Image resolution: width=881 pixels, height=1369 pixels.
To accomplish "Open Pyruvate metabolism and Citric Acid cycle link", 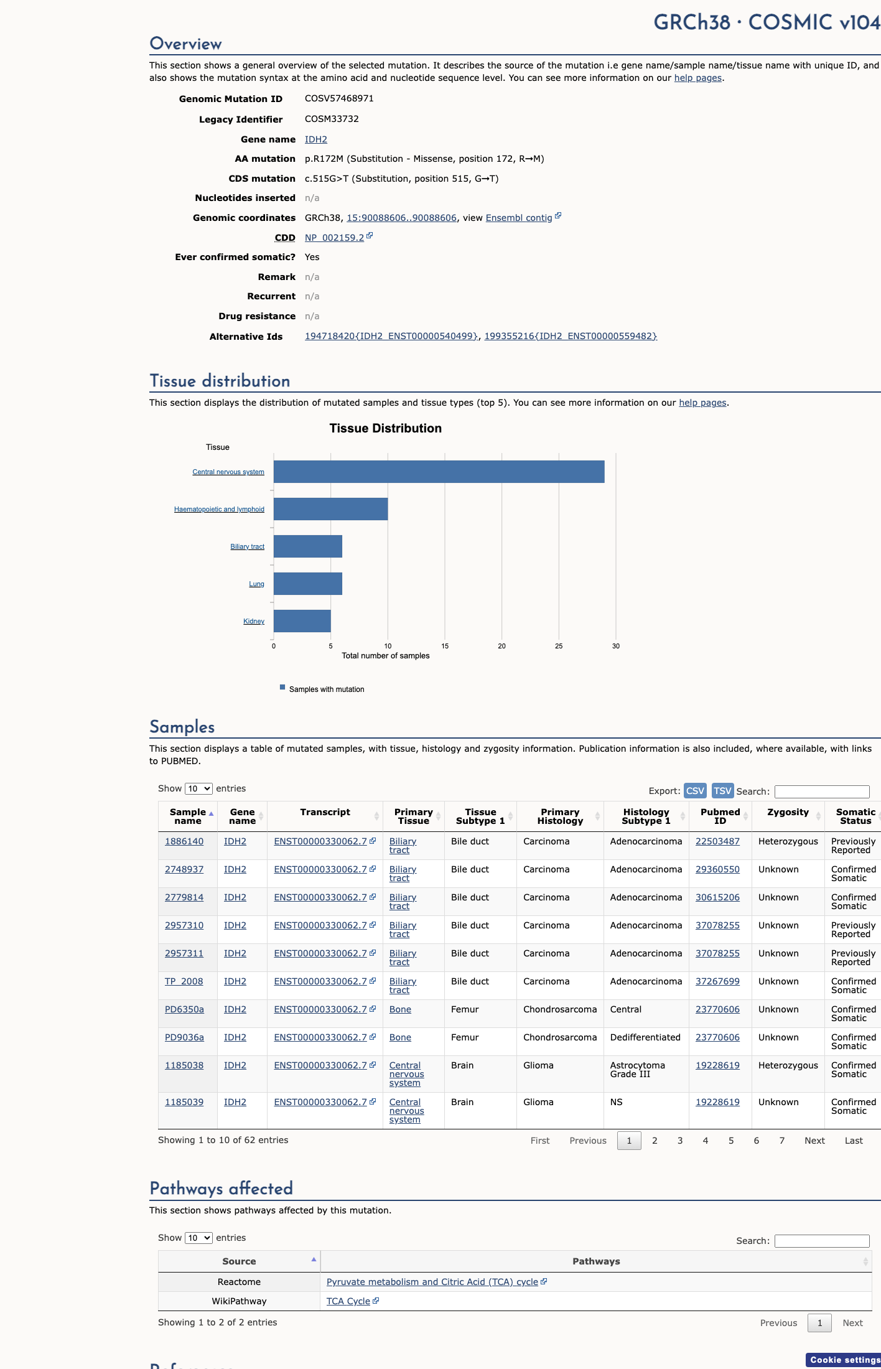I will tap(432, 1282).
